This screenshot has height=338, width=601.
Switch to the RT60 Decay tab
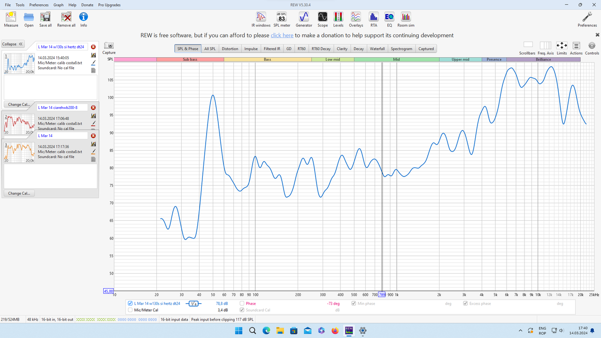click(x=321, y=49)
